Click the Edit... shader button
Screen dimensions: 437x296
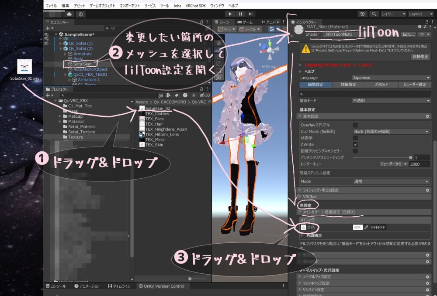[x=408, y=34]
